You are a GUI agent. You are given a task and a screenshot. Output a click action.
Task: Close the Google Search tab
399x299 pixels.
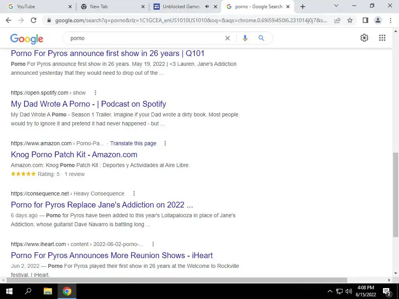pyautogui.click(x=288, y=7)
